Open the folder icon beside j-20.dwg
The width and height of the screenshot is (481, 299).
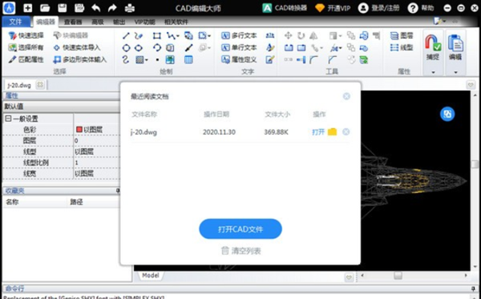[332, 132]
